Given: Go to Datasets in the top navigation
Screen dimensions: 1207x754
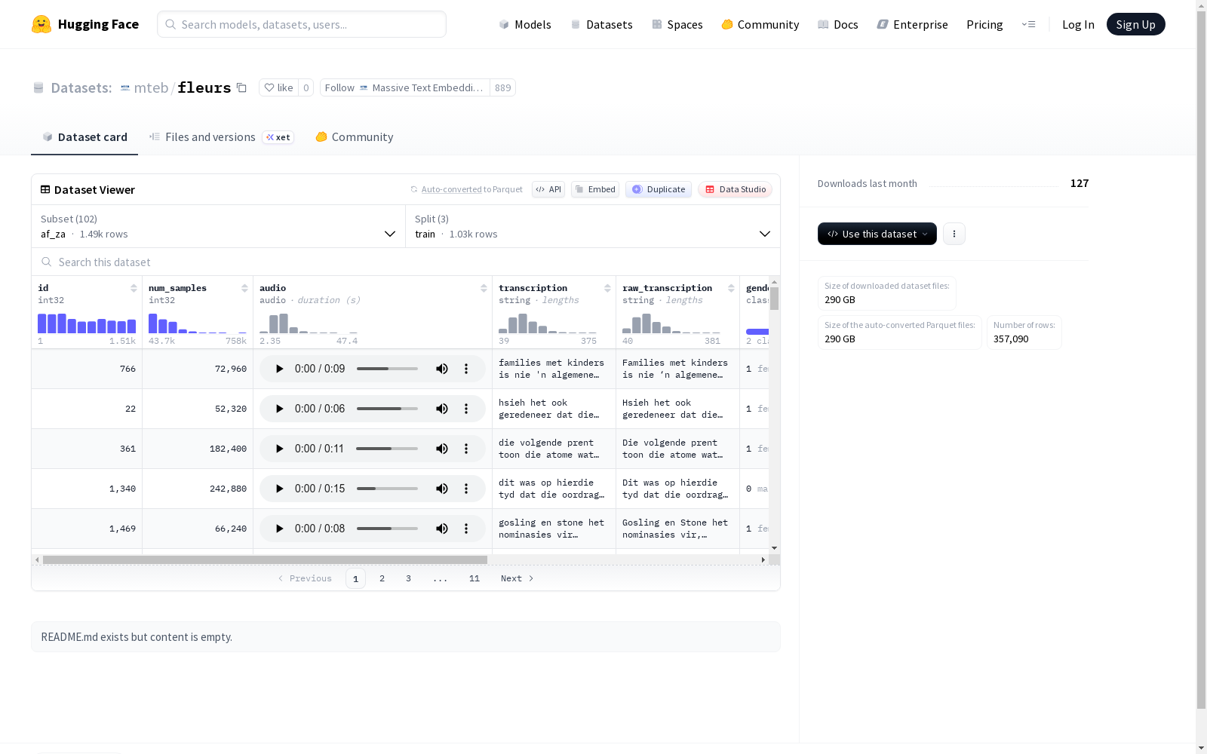Looking at the screenshot, I should tap(601, 24).
